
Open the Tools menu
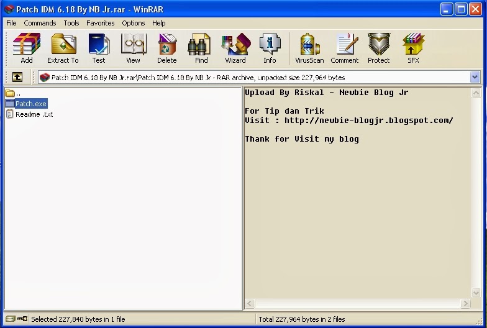[x=71, y=23]
